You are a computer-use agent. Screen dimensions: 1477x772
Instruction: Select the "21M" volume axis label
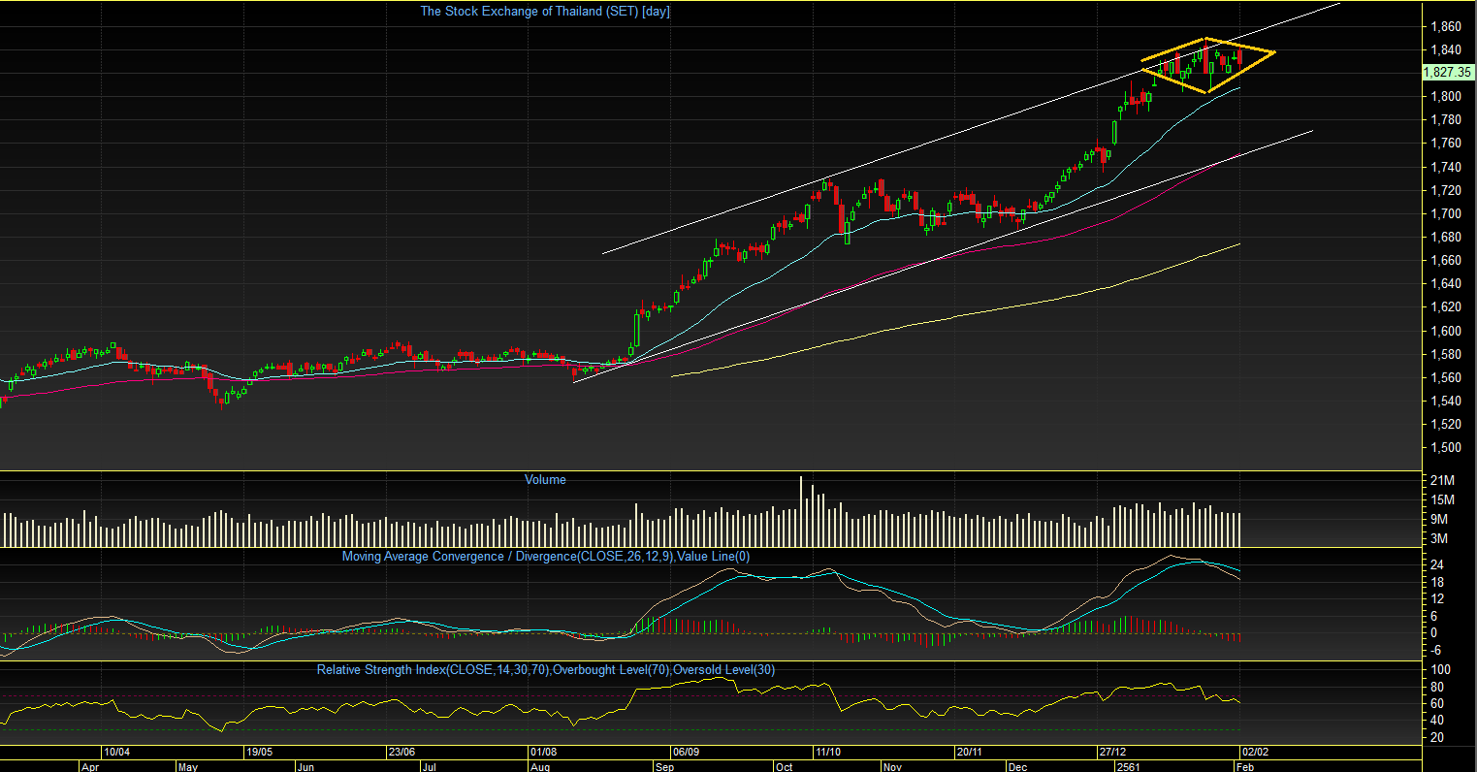point(1443,481)
